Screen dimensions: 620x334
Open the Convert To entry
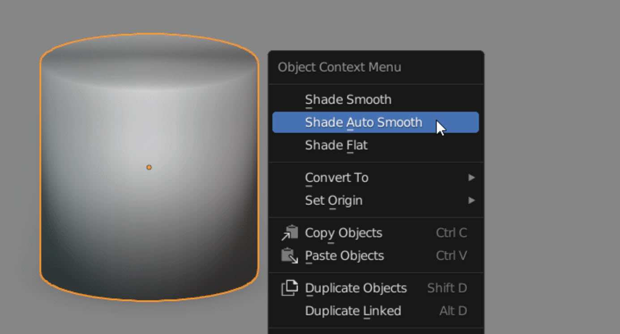(337, 178)
